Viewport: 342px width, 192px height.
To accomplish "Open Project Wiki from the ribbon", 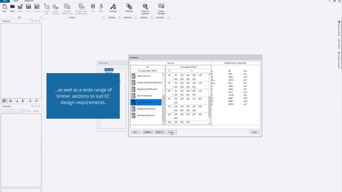I will click(x=46, y=7).
